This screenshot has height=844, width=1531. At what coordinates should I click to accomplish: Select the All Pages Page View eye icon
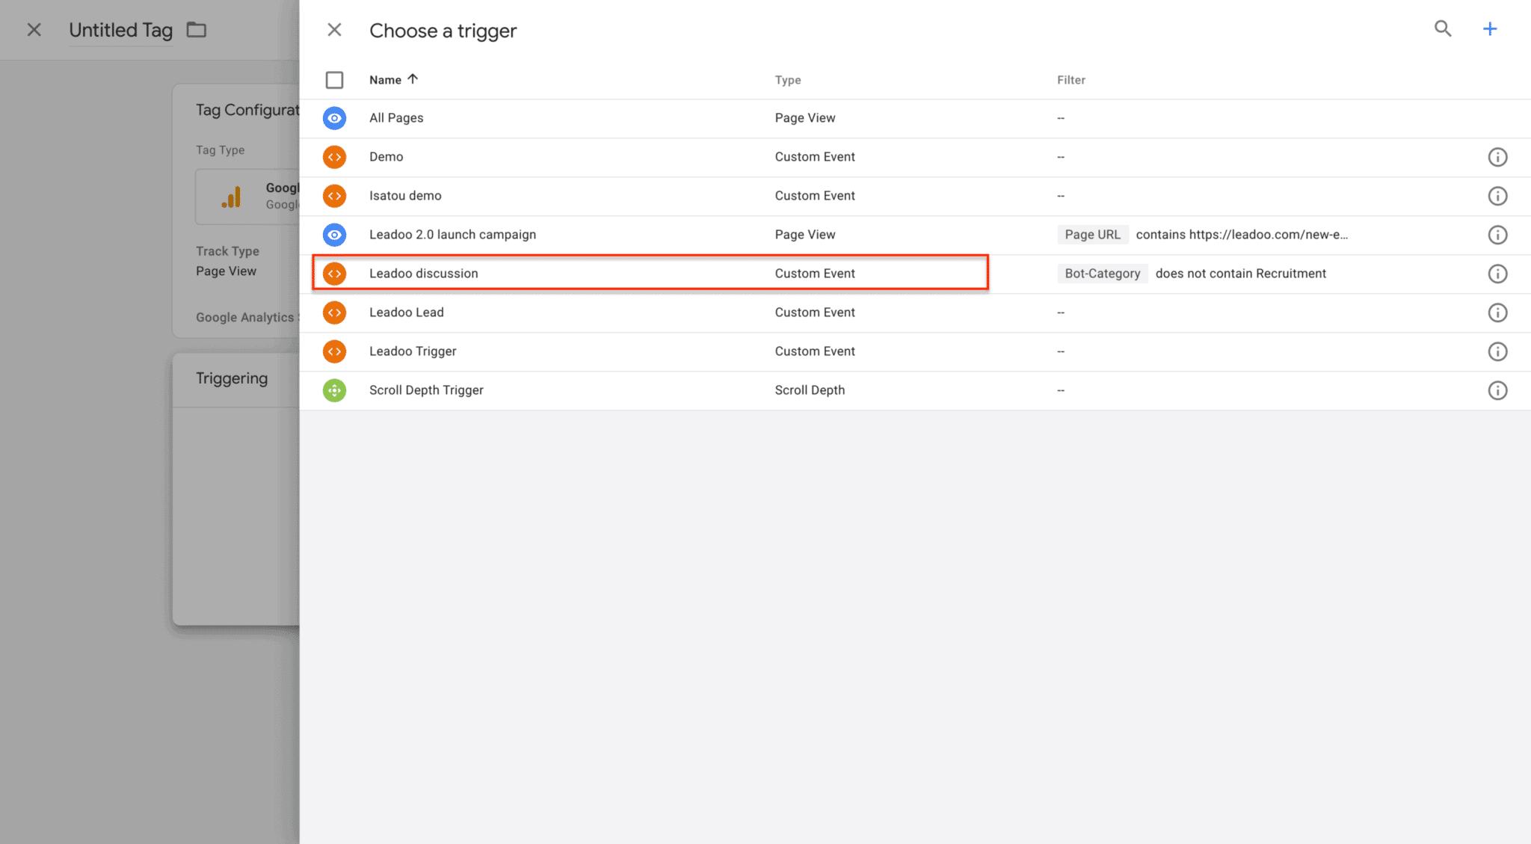(334, 117)
